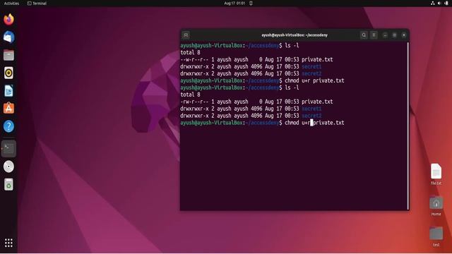Open the Terminal app menu in the top bar

pos(37,3)
